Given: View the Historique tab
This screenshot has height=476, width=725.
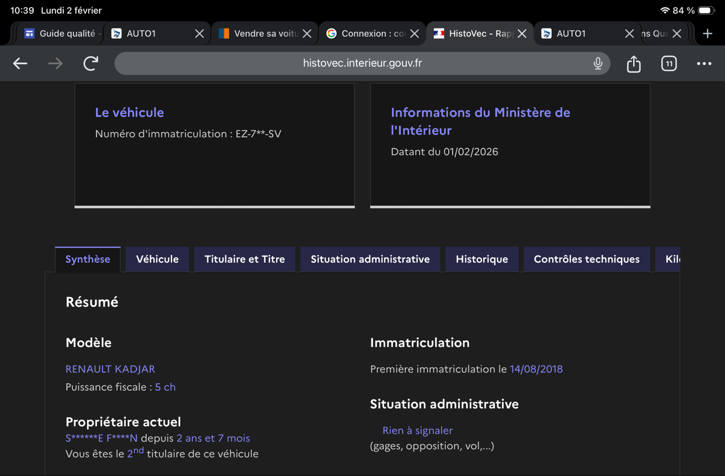Looking at the screenshot, I should tap(482, 259).
